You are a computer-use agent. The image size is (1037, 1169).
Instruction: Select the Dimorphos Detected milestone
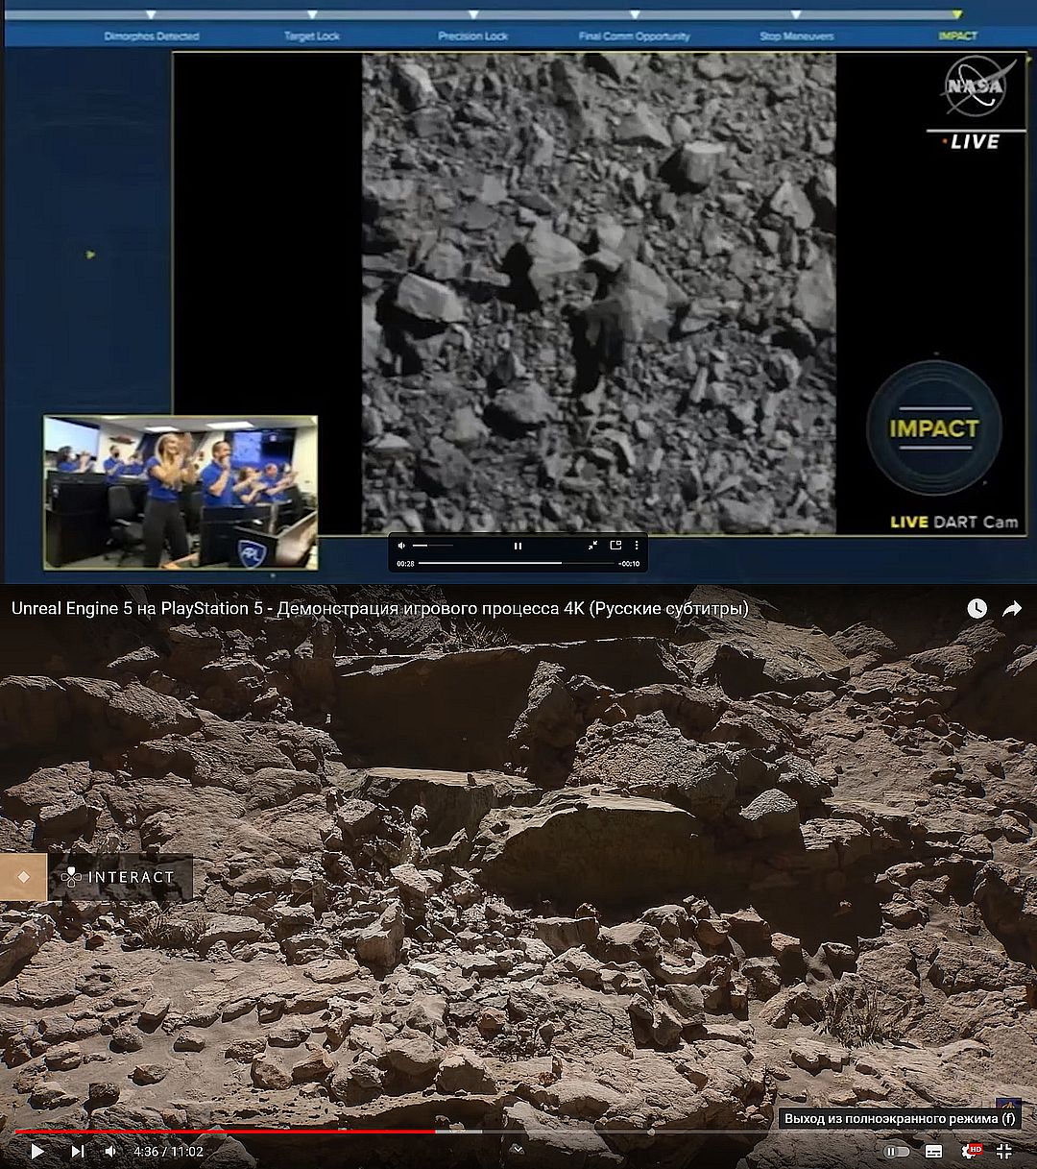point(151,36)
